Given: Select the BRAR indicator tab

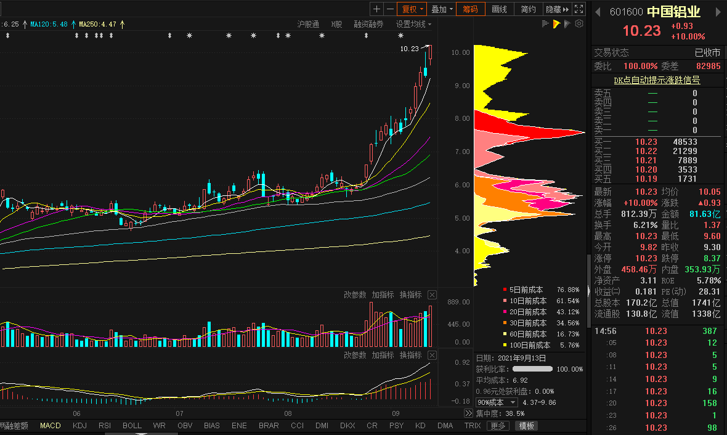Looking at the screenshot, I should tap(269, 425).
